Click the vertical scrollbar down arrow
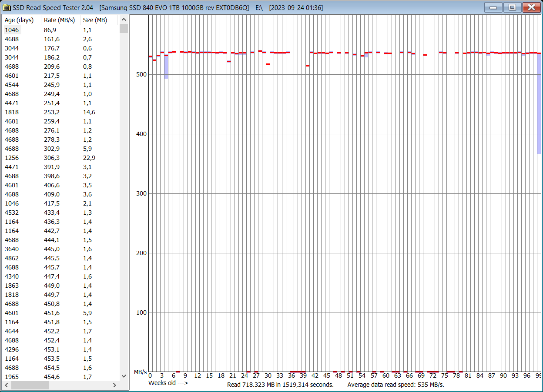Screen dimensions: 543x392 click(124, 377)
